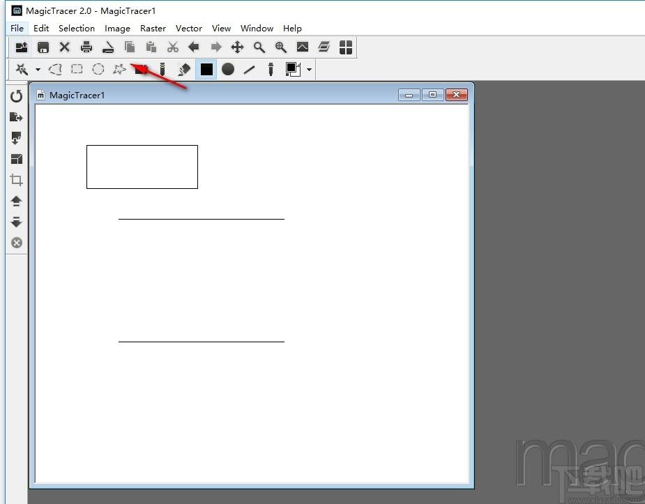The image size is (645, 504).
Task: Pick the rectangular selection tool
Action: (x=77, y=69)
